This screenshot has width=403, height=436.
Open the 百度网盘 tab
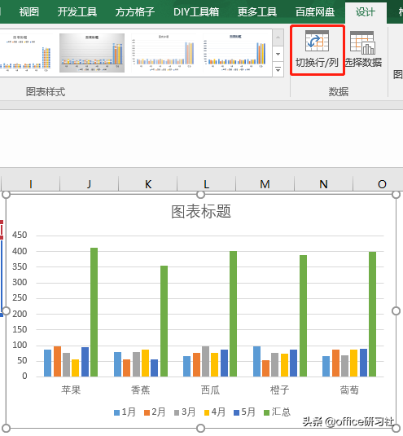tap(315, 12)
